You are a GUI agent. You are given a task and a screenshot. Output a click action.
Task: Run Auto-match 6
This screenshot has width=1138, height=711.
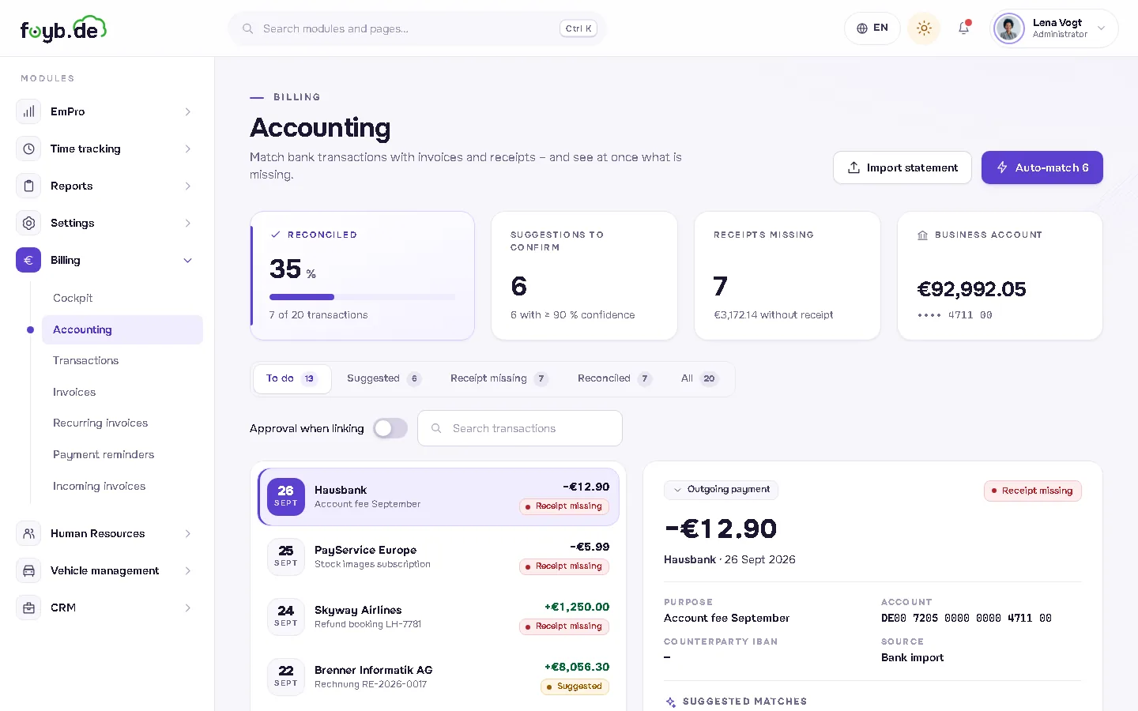[1042, 167]
